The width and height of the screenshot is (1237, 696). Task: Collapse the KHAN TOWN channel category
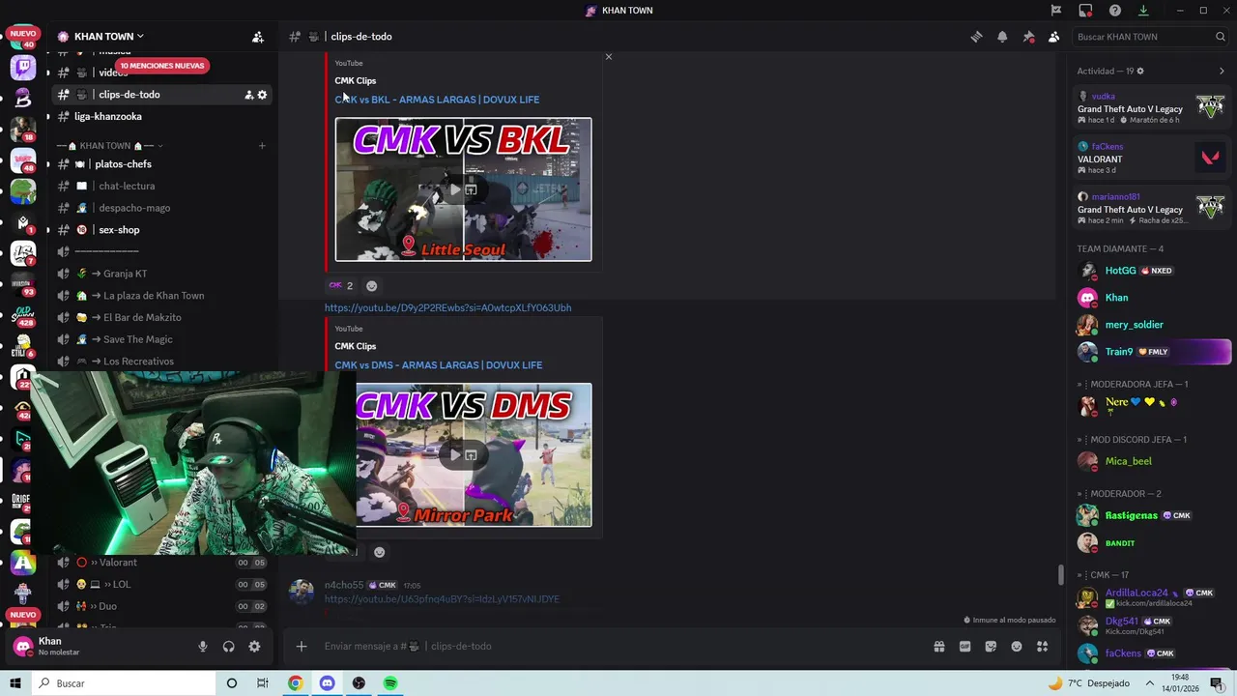[108, 146]
